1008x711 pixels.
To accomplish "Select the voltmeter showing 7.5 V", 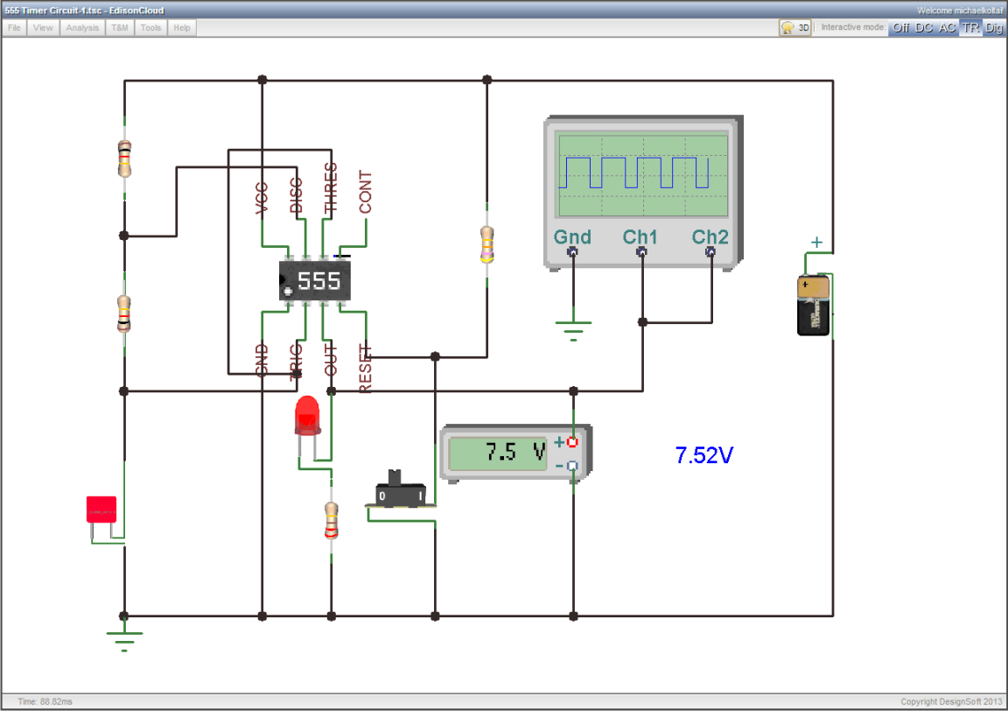I will 515,453.
